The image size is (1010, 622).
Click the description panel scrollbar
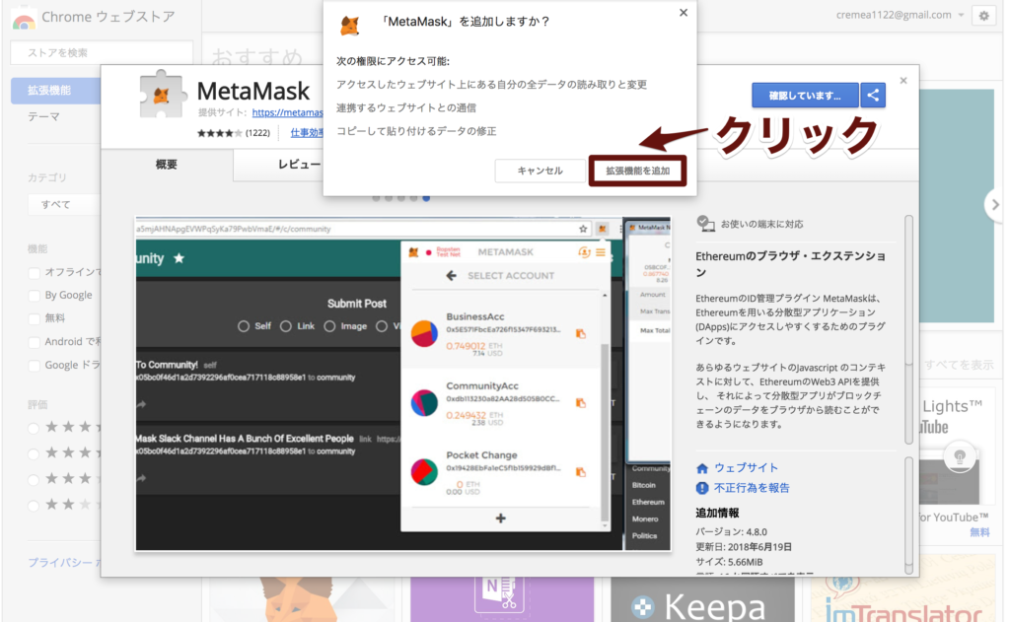coord(908,328)
